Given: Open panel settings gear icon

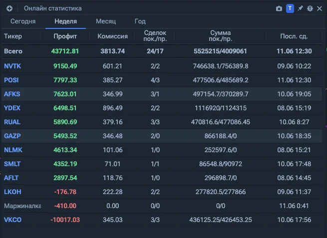Looking at the screenshot, I should (310, 8).
